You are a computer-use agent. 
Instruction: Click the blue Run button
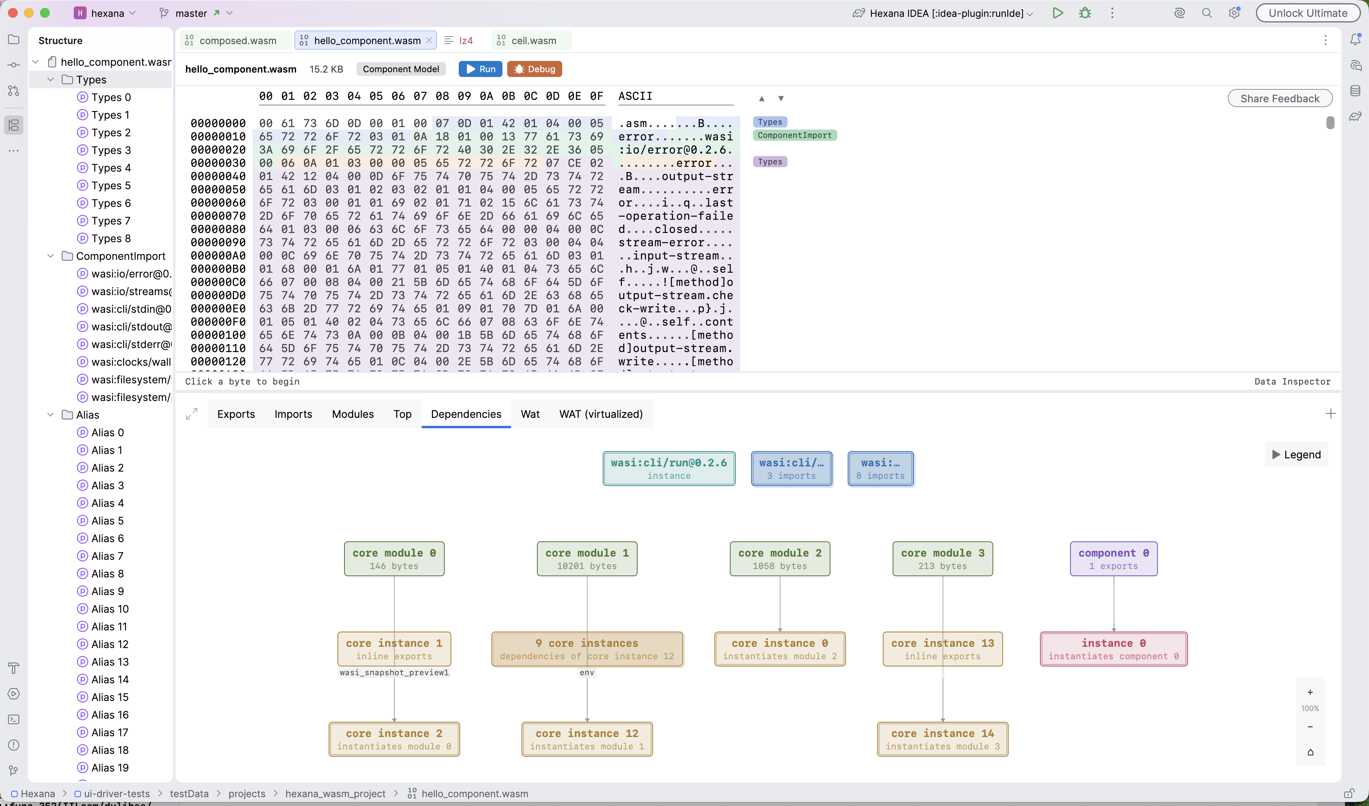point(480,69)
